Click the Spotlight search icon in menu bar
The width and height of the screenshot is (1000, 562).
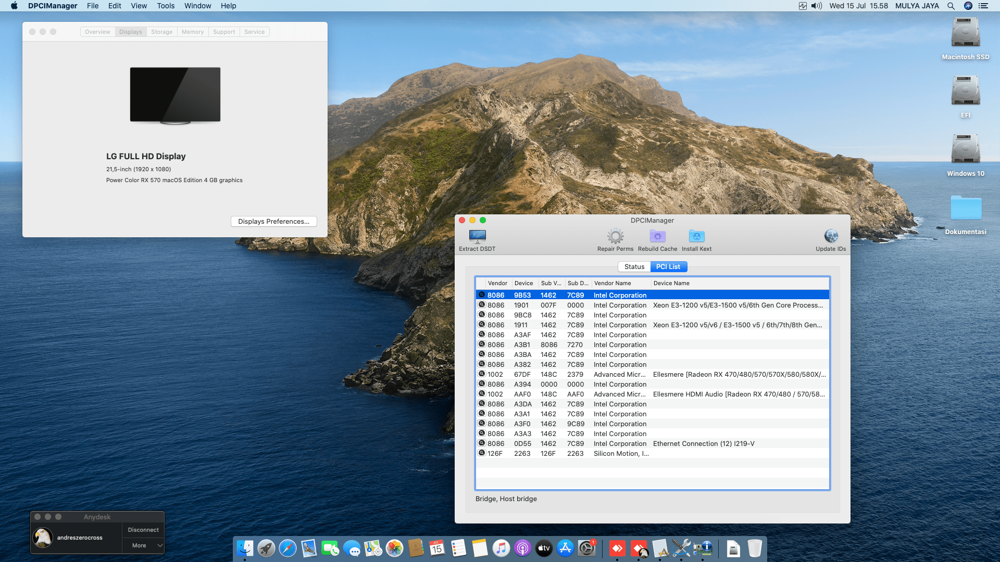click(951, 6)
